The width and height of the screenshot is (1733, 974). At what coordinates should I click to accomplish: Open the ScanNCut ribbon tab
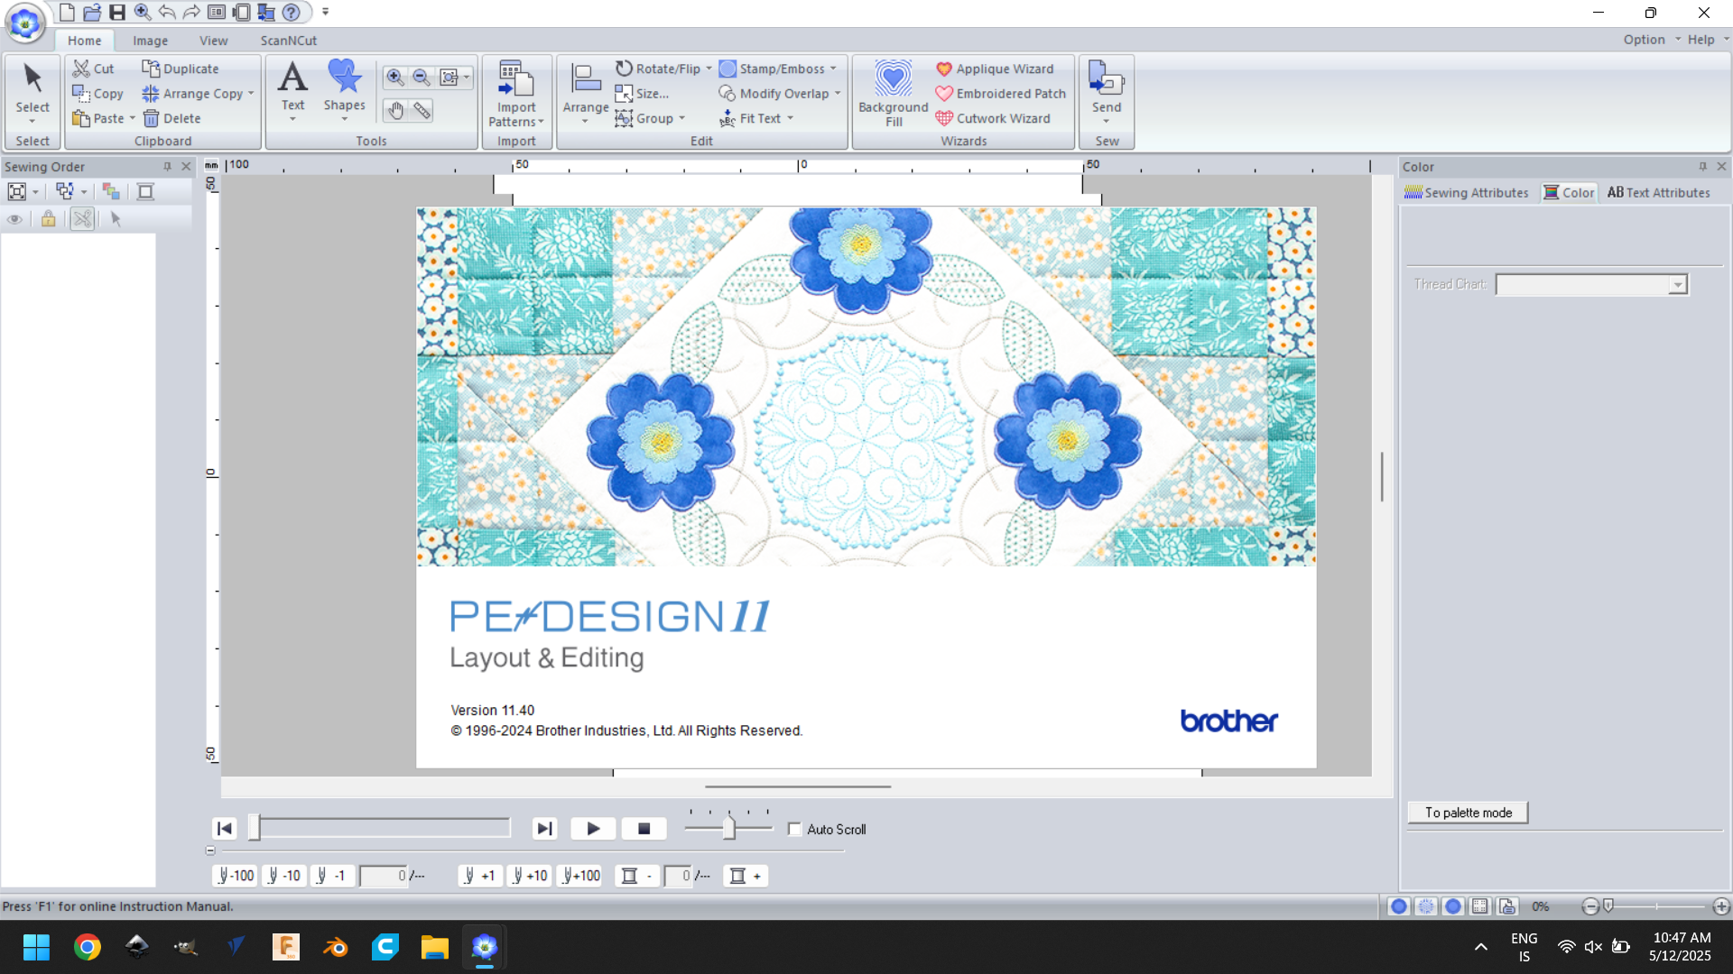tap(288, 41)
